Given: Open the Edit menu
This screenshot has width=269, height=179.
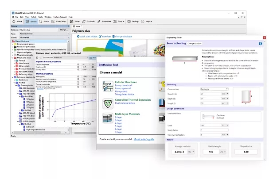Looking at the screenshot, I should click(x=22, y=17).
